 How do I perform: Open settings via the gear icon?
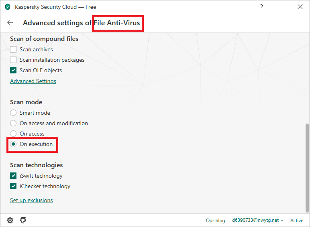[x=10, y=220]
